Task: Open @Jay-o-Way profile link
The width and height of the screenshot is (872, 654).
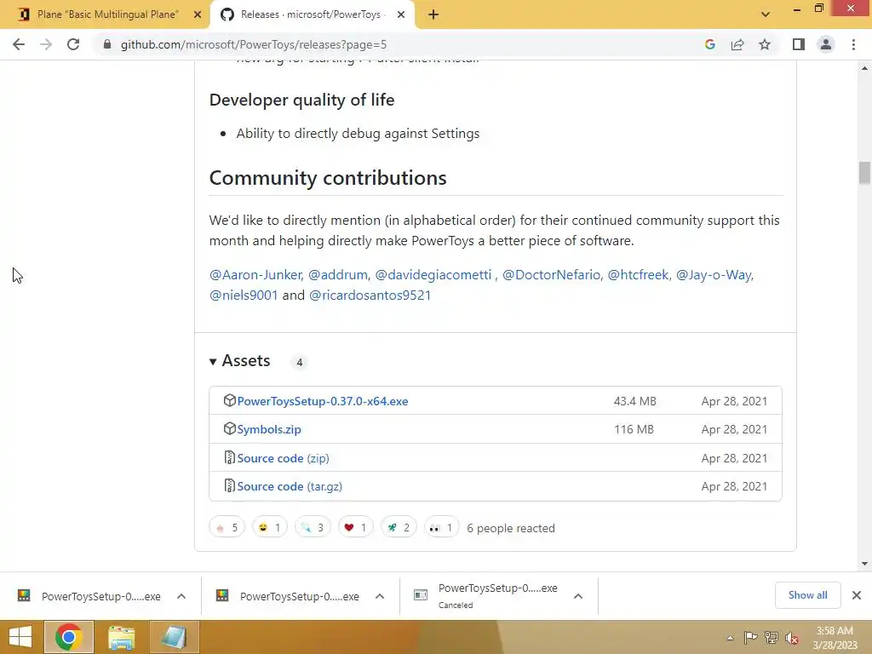Action: click(714, 275)
